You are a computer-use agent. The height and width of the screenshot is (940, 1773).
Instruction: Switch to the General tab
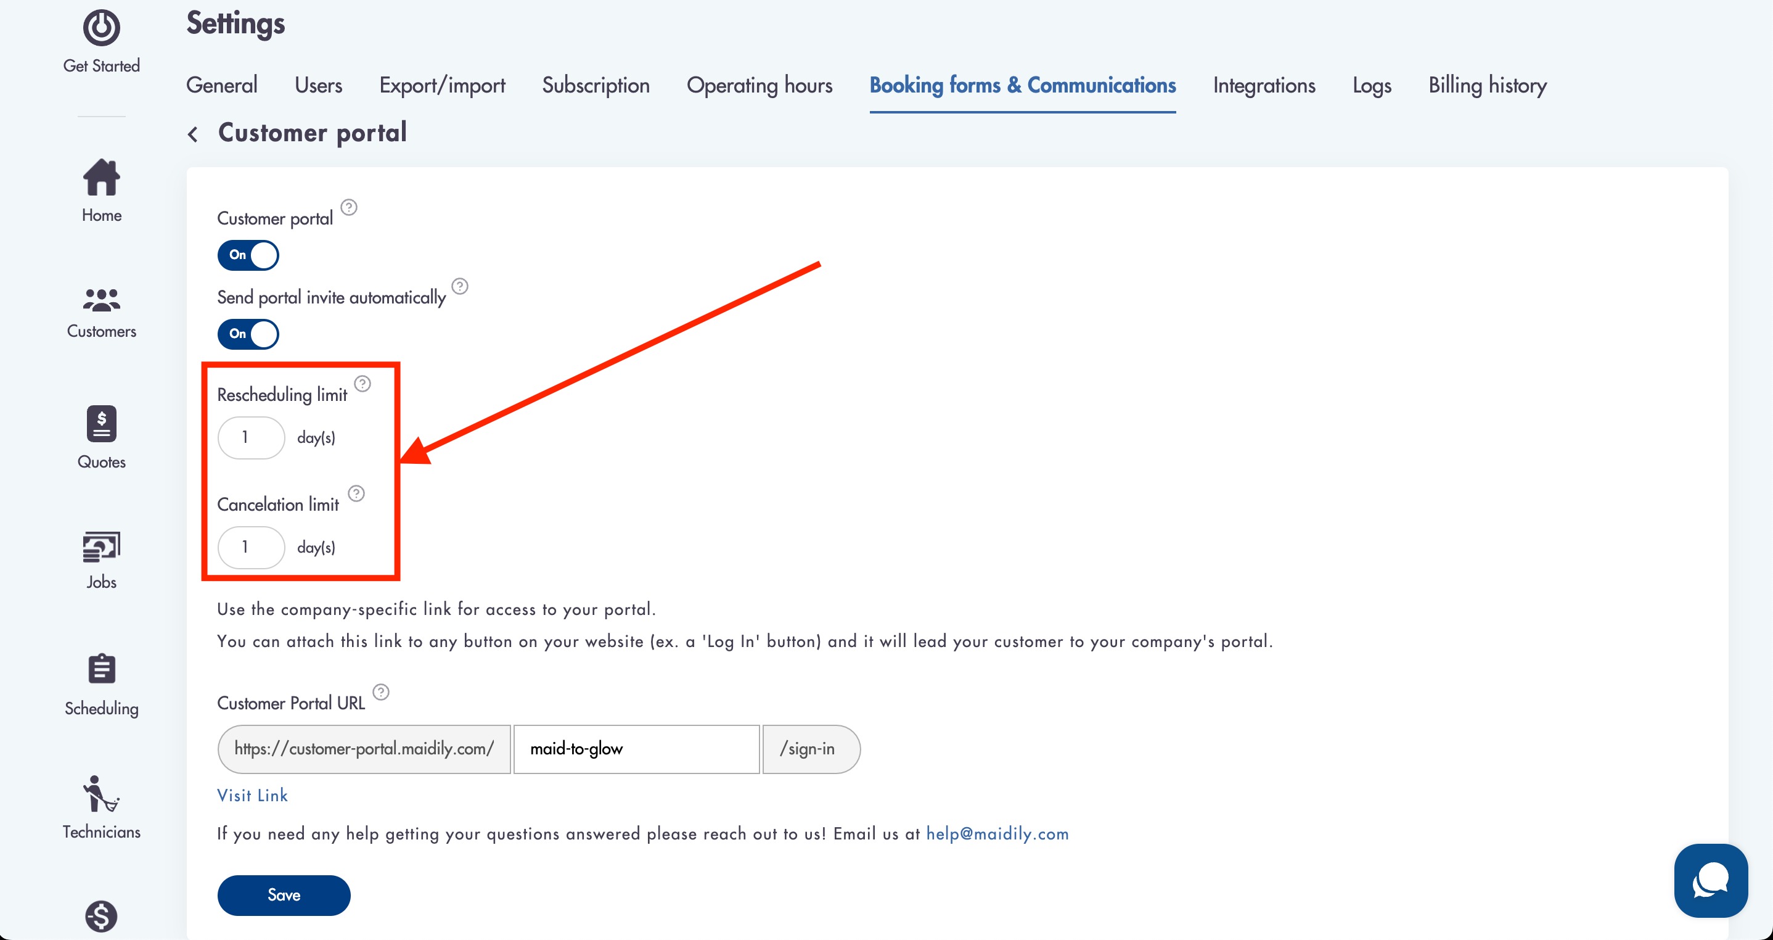tap(222, 85)
